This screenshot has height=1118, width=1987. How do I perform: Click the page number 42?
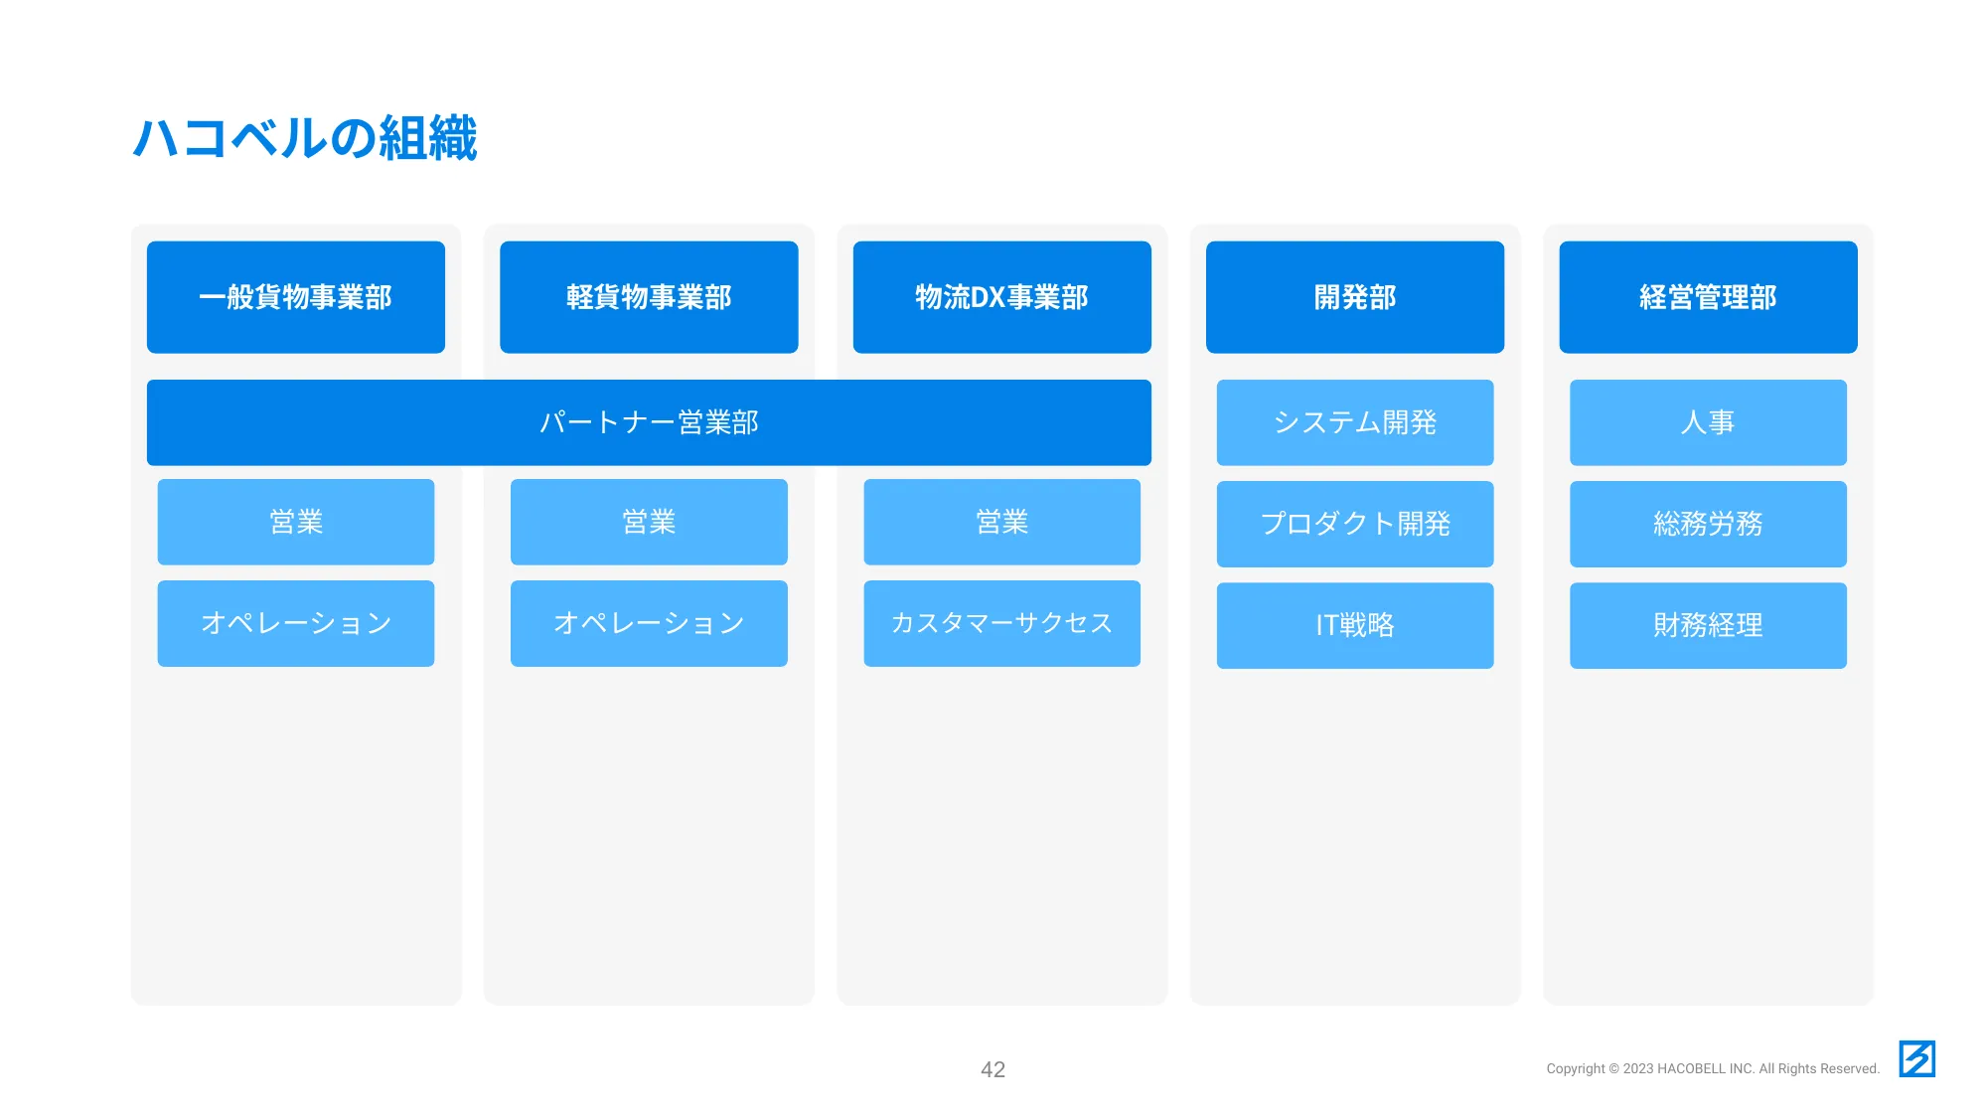[993, 1069]
